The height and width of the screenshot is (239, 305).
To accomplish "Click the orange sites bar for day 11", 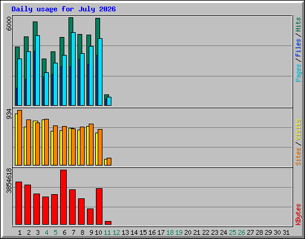I will point(109,161).
